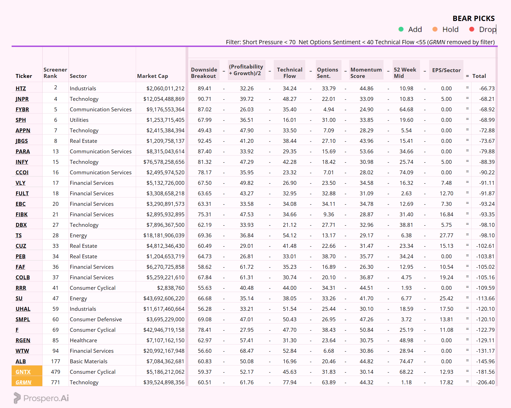The image size is (511, 408).
Task: Open the COLB ticker link
Action: 23,277
